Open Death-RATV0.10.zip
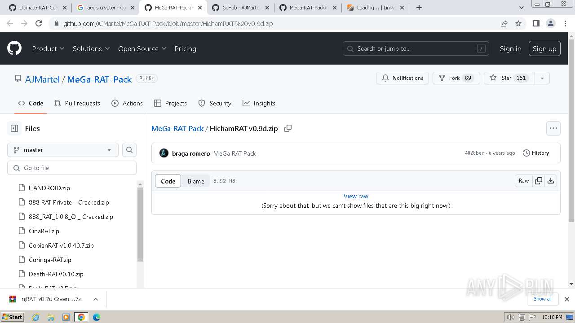The image size is (575, 323). (56, 274)
